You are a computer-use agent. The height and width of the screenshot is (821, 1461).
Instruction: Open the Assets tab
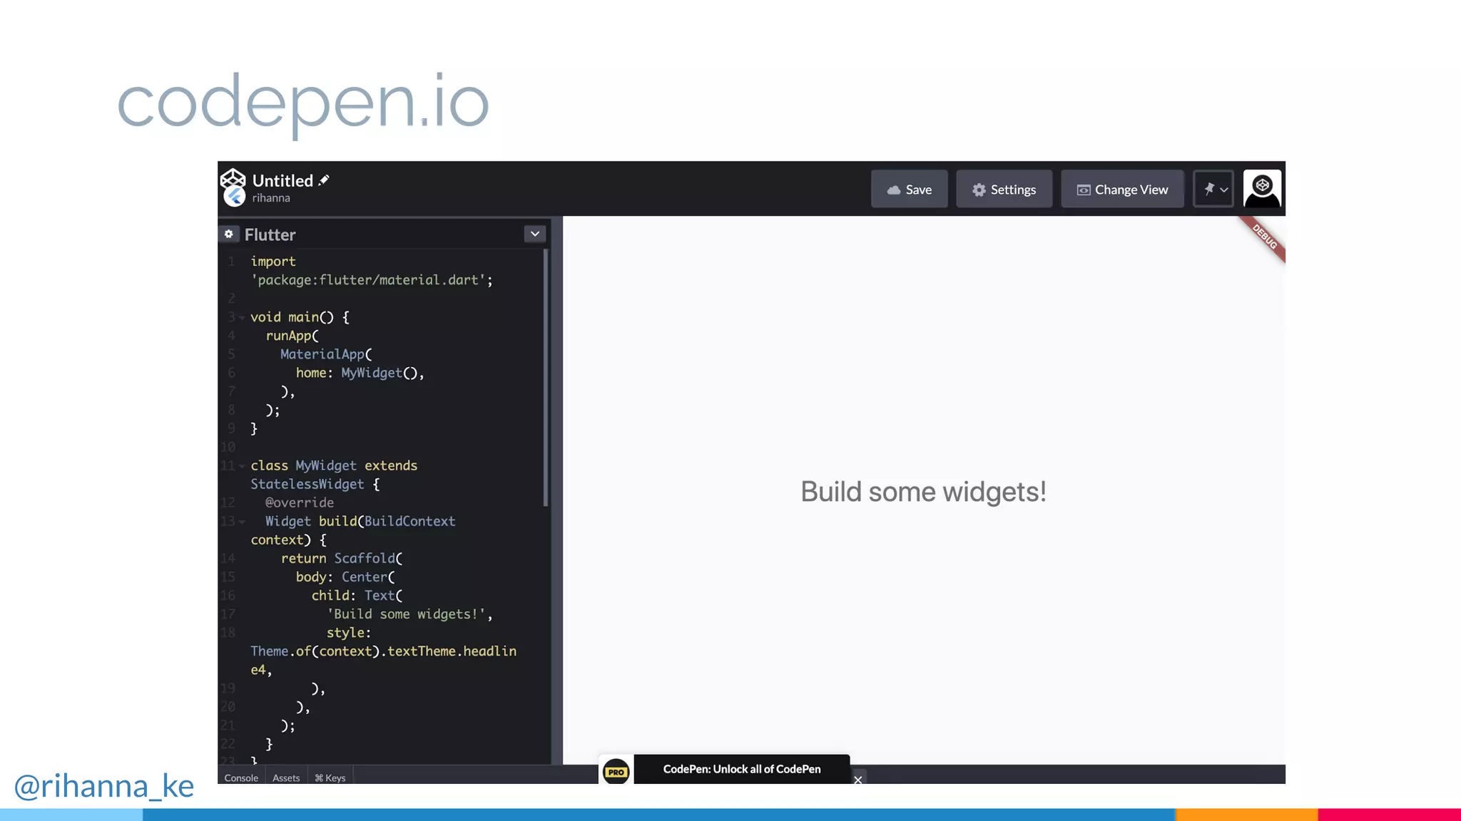(x=286, y=778)
